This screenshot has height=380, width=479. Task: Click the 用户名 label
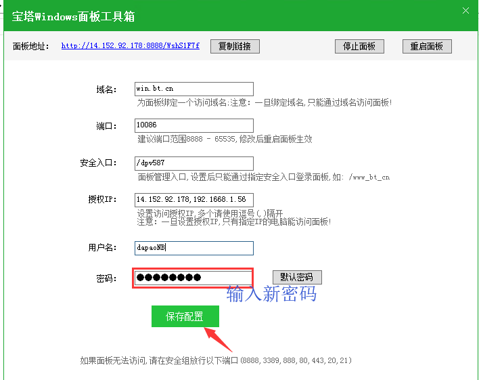(x=102, y=247)
